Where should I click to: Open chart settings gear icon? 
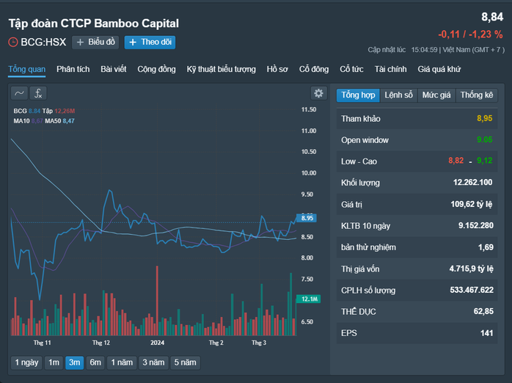[x=318, y=93]
